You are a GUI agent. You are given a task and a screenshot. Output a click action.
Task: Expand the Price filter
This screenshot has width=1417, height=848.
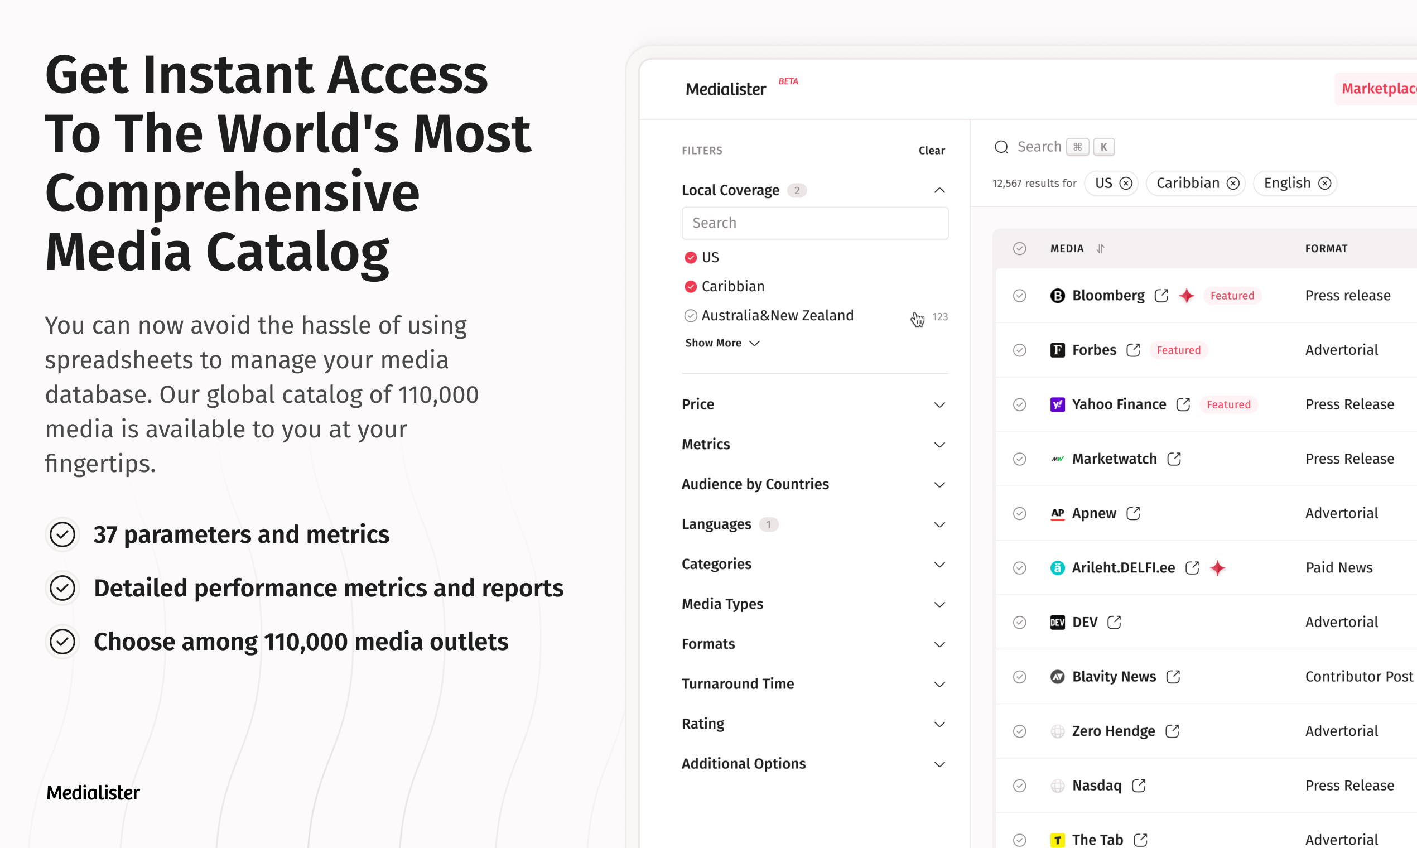pyautogui.click(x=939, y=405)
